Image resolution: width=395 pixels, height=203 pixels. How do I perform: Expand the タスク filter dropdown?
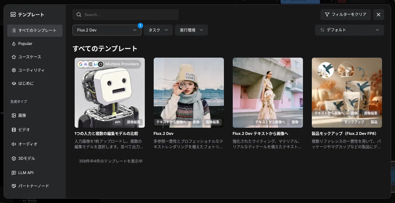point(158,30)
